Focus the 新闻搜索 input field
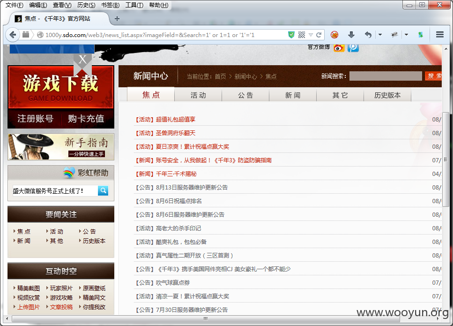Screen dimensions: 453x326 pyautogui.click(x=386, y=76)
